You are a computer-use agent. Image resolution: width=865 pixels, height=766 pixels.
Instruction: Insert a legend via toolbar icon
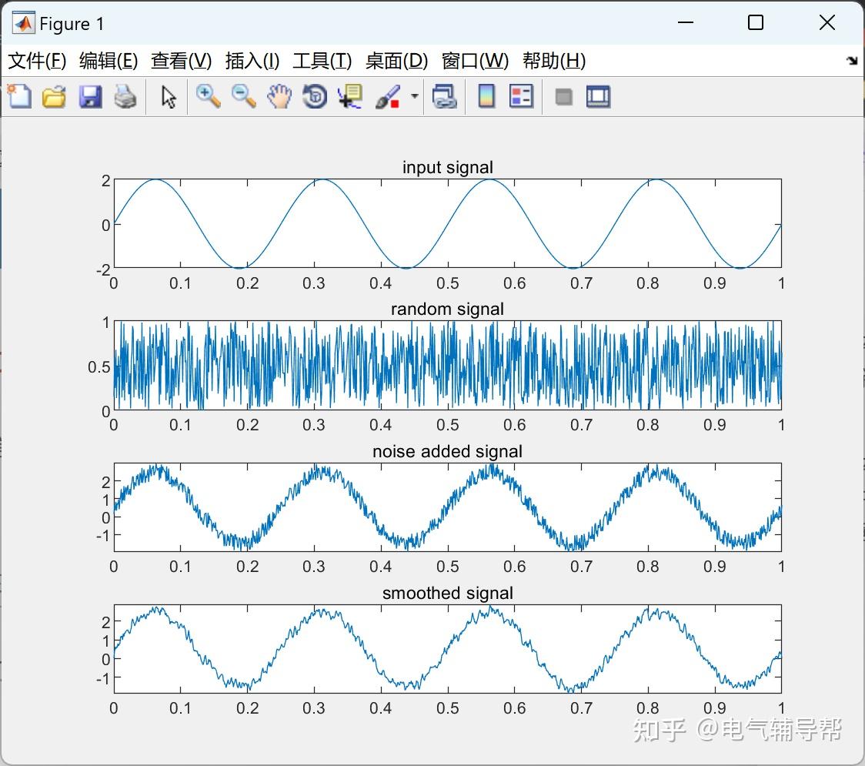coord(521,96)
